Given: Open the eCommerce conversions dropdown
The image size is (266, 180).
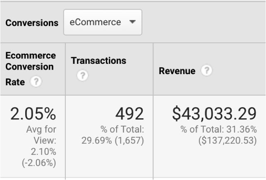Looking at the screenshot, I should pos(103,22).
